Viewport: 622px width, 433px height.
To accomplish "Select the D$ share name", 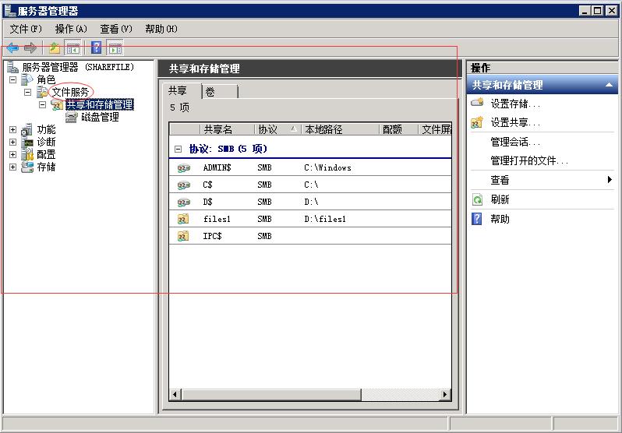I will 207,202.
